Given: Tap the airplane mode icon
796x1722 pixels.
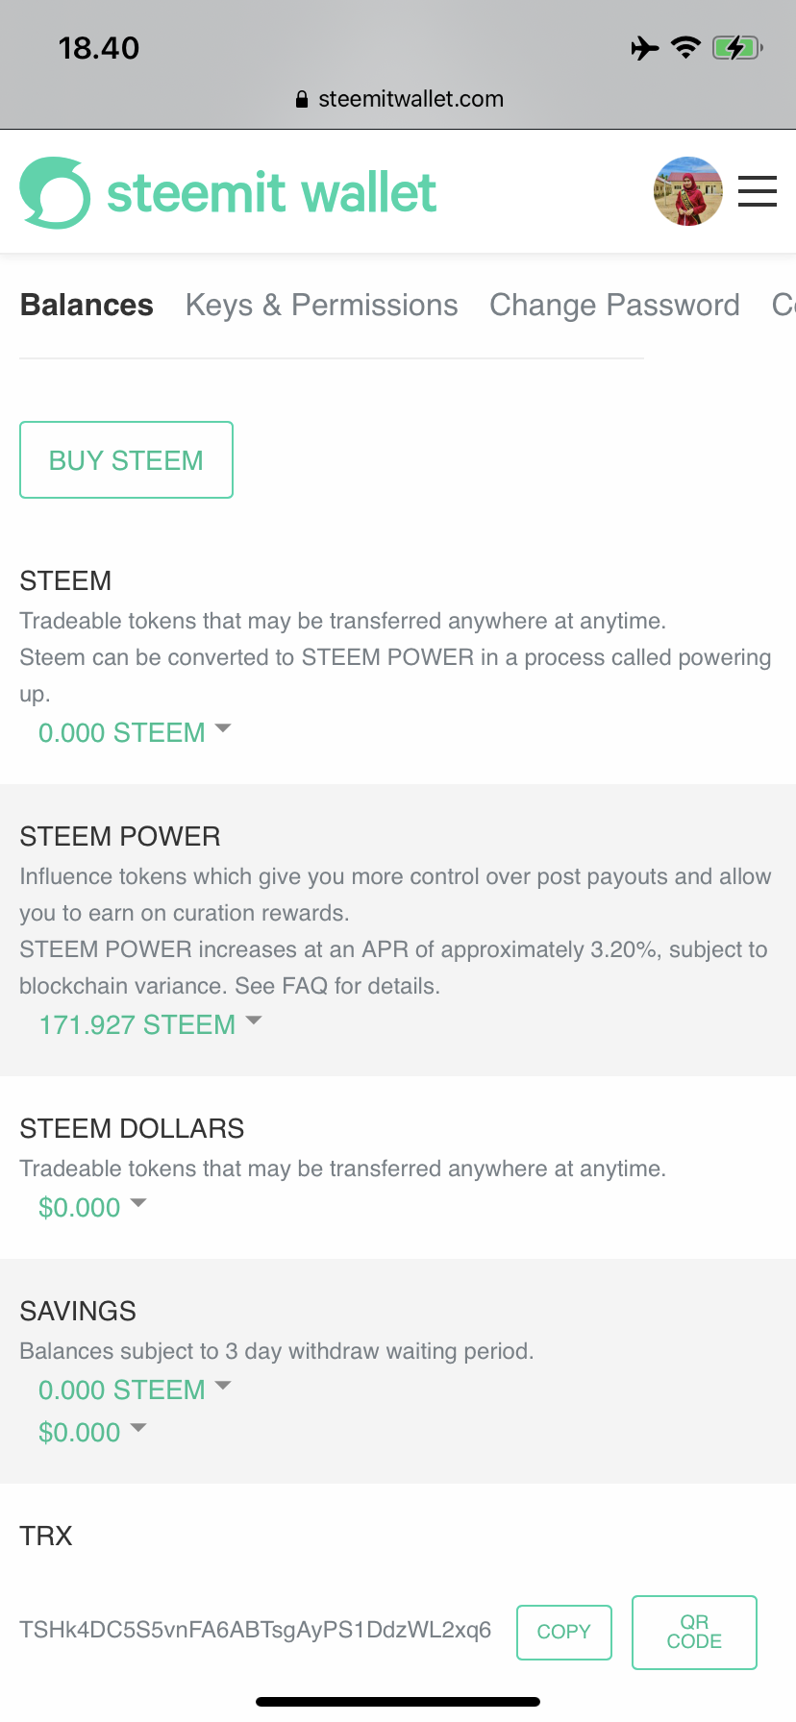Looking at the screenshot, I should 645,47.
